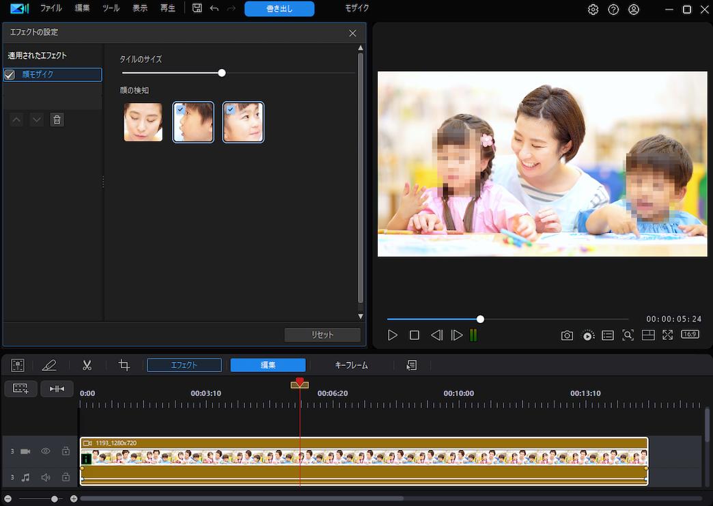
Task: Open the 16:9 aspect ratio selector
Action: click(690, 335)
